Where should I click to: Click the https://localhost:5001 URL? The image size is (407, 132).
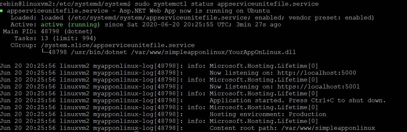[319, 87]
